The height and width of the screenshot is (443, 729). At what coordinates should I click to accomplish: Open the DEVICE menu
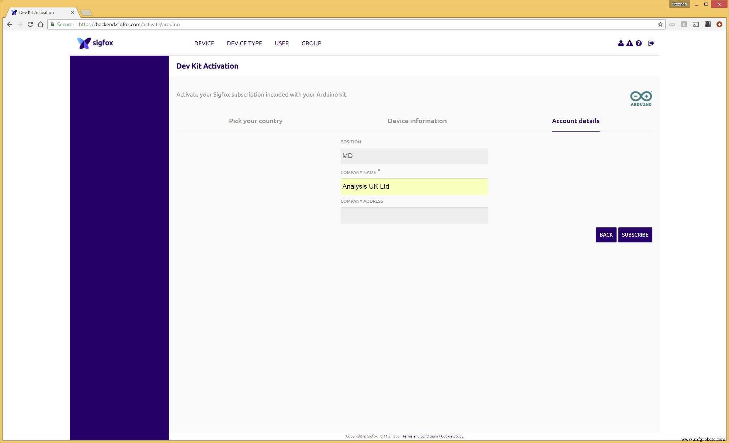pyautogui.click(x=204, y=43)
